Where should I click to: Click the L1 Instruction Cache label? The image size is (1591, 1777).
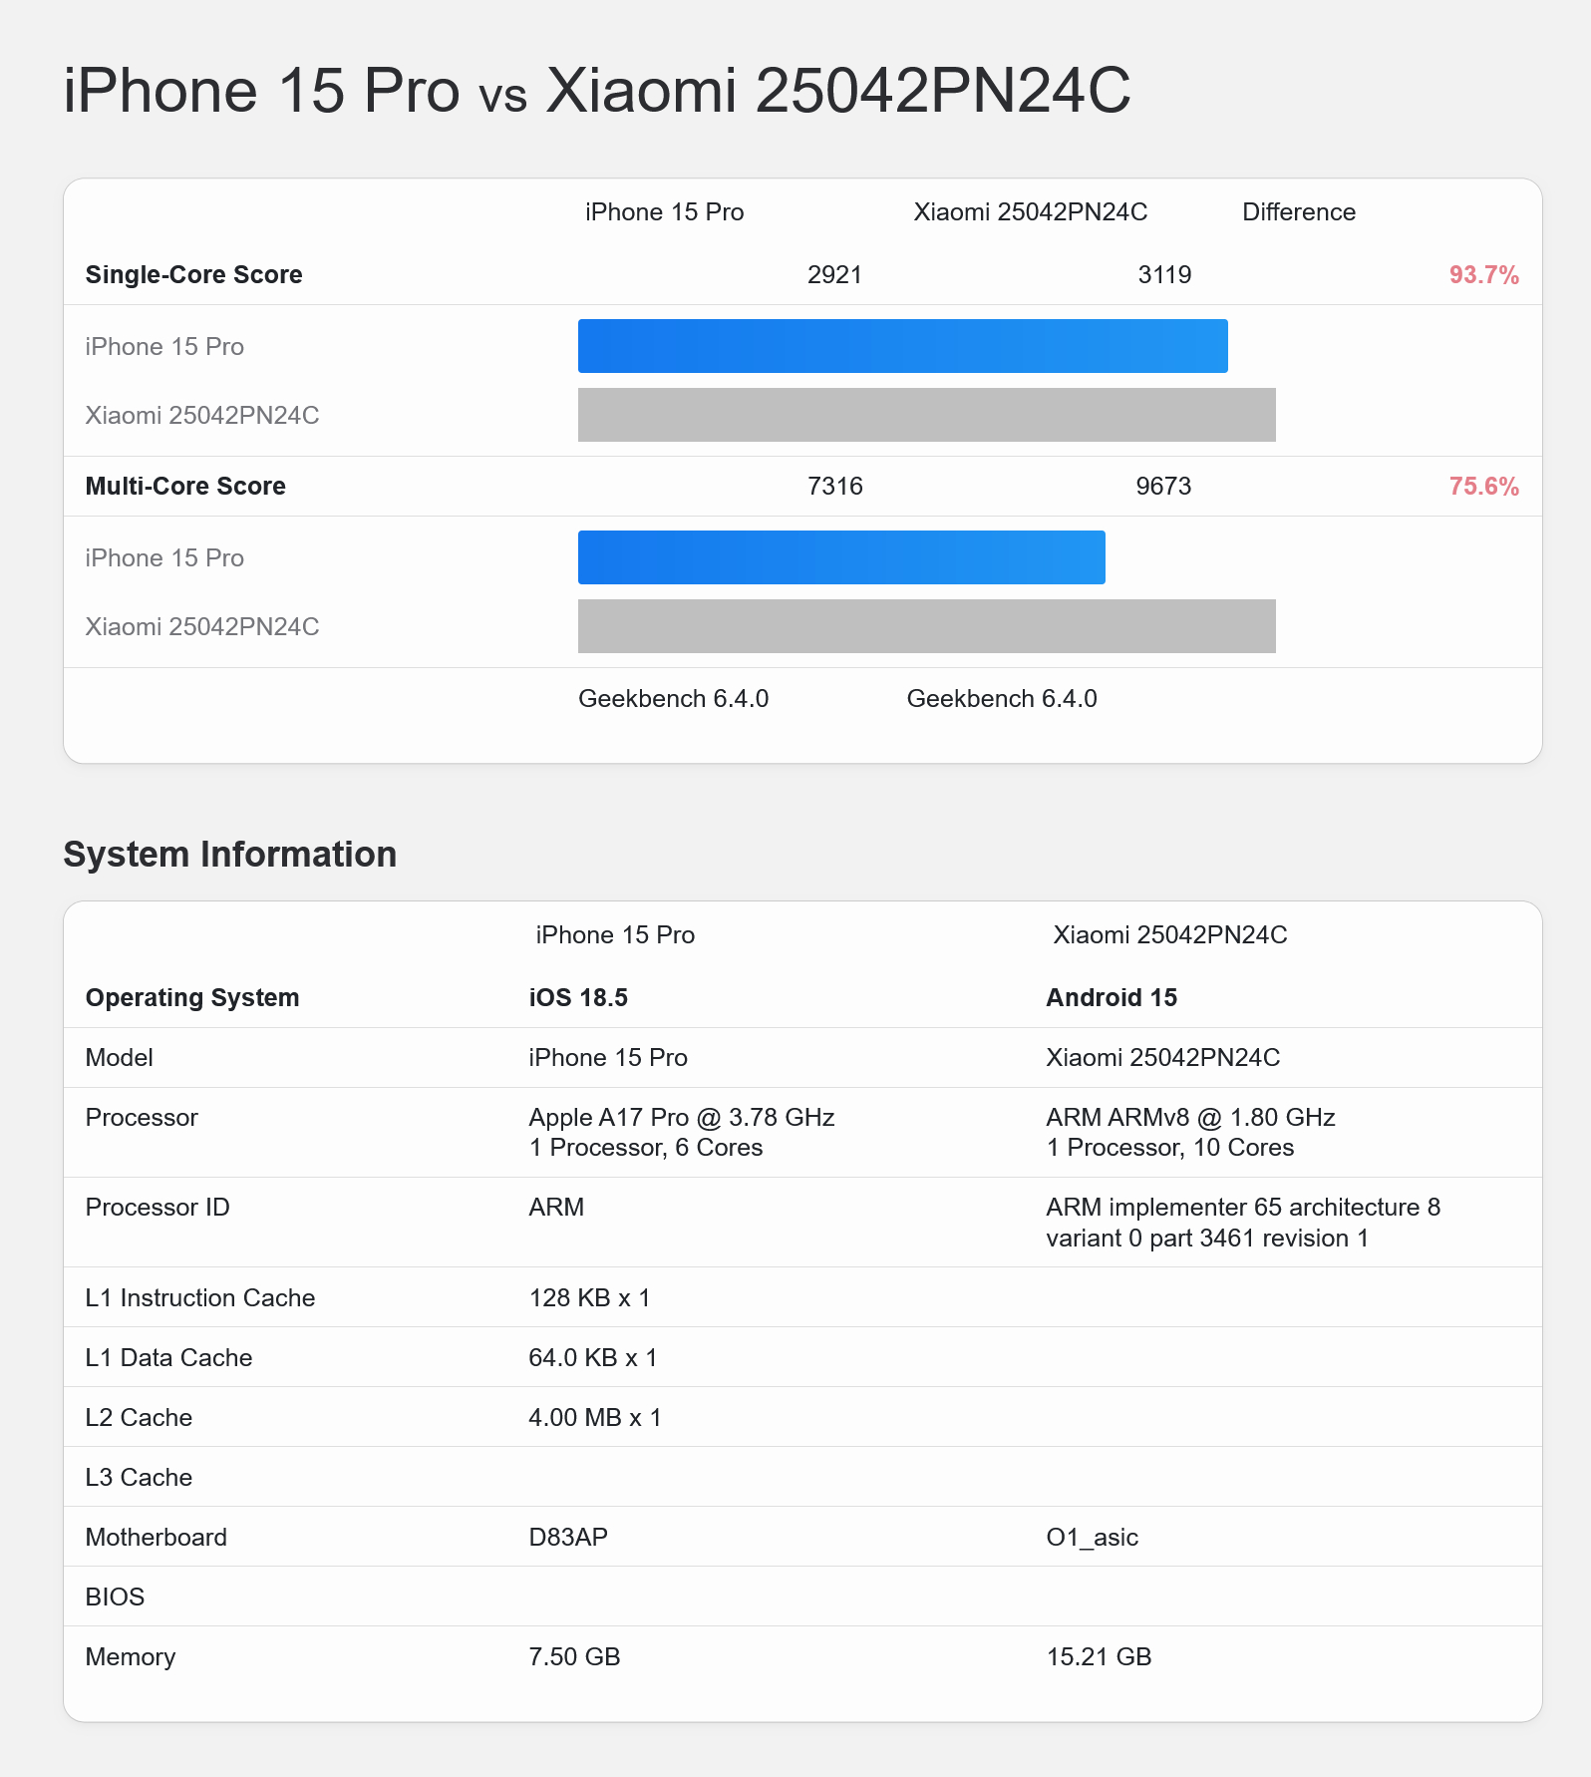[x=200, y=1298]
